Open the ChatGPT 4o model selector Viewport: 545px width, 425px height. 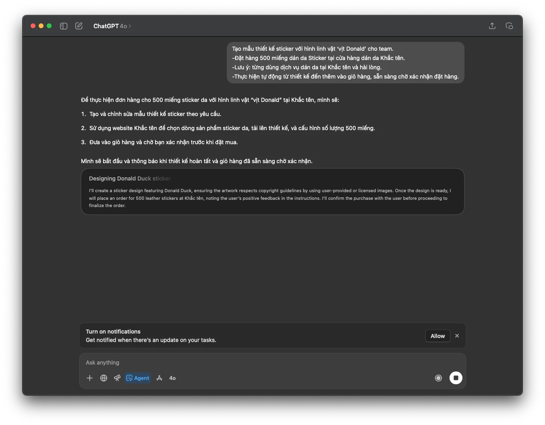point(112,26)
